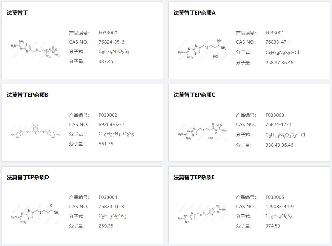Image resolution: width=332 pixels, height=246 pixels.
Task: Open the 法莫替丁EP杂质D title link
Action: (x=28, y=177)
